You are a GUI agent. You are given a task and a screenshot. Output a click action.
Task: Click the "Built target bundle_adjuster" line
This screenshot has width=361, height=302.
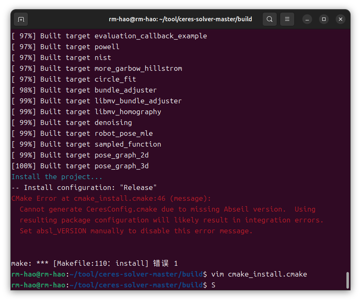click(84, 90)
